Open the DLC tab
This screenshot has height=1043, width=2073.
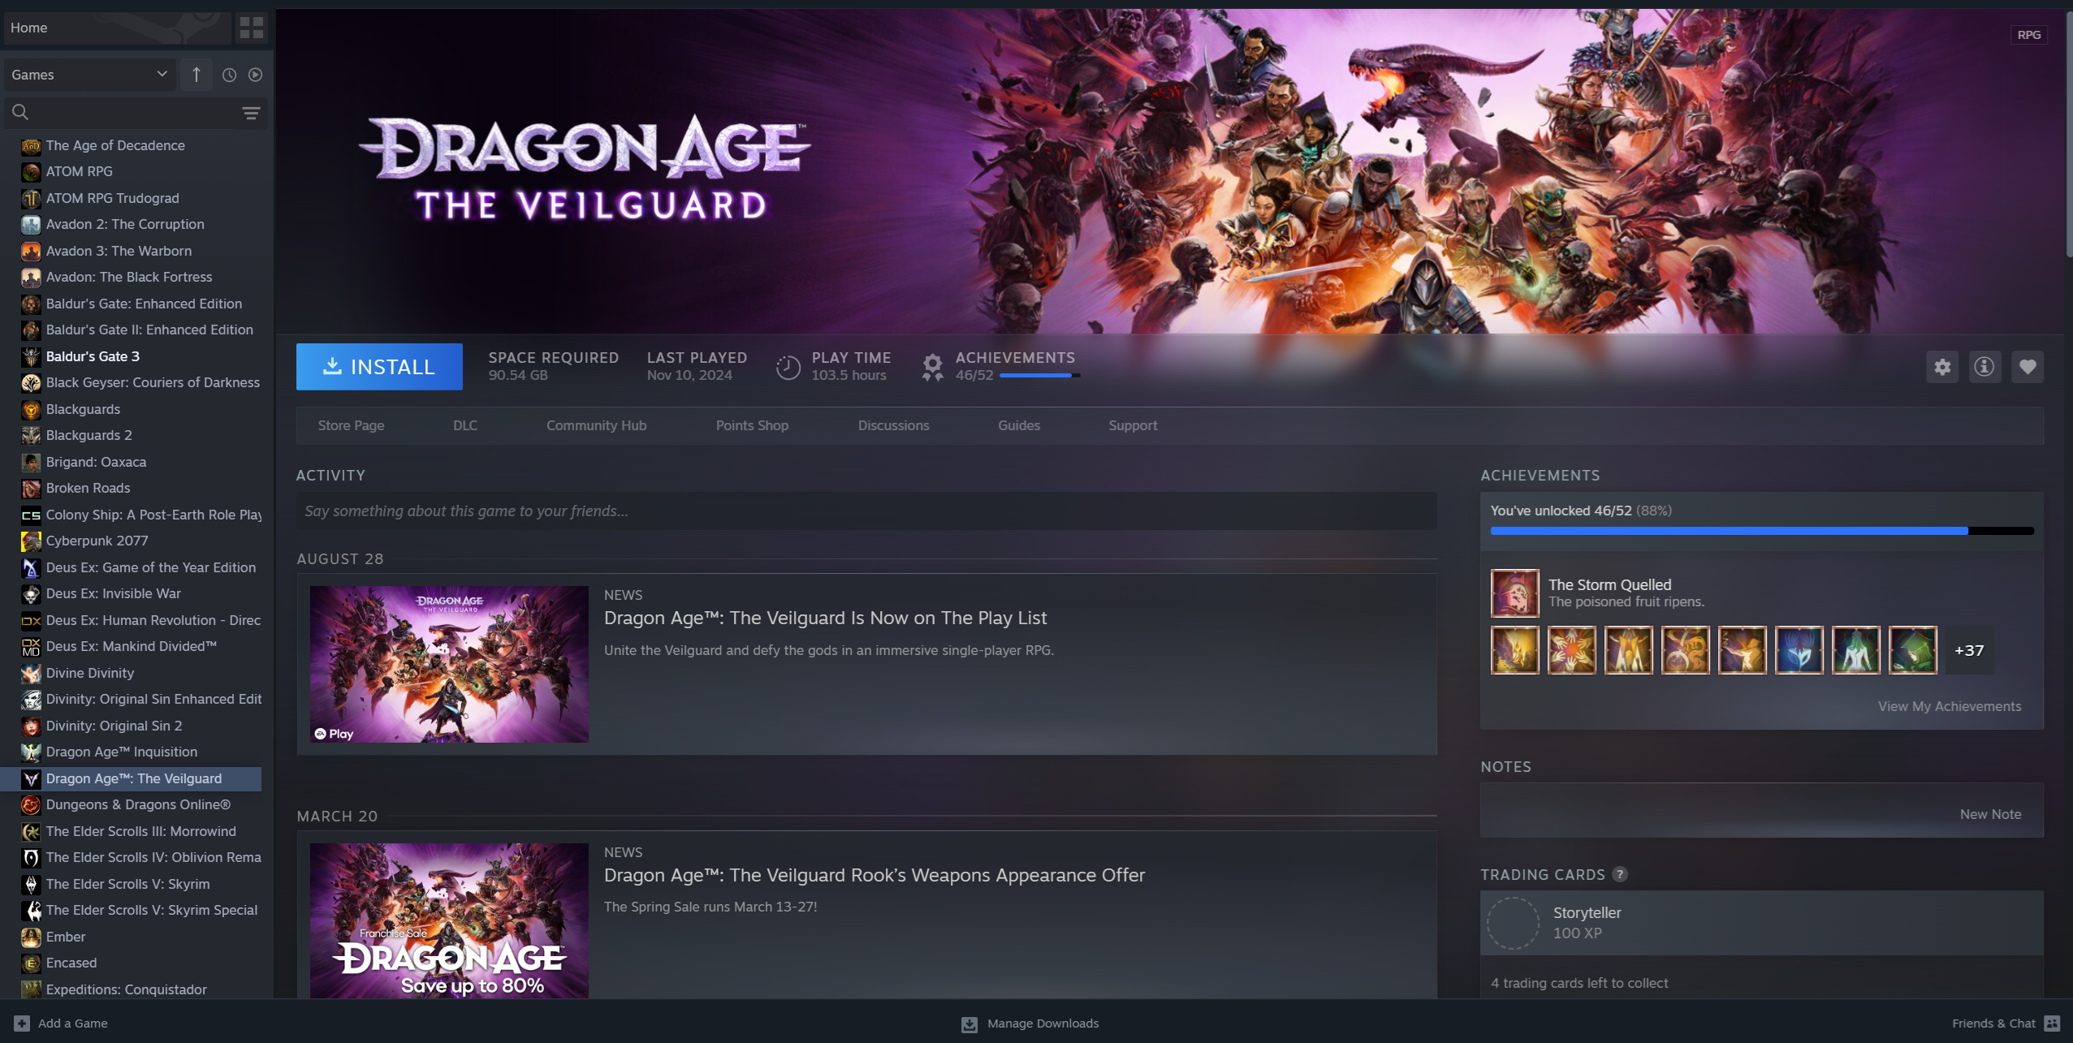465,425
